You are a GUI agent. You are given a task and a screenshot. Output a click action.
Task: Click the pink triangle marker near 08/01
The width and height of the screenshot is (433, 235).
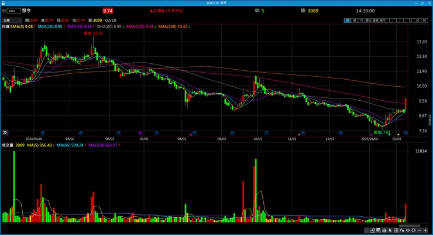pyautogui.click(x=191, y=134)
